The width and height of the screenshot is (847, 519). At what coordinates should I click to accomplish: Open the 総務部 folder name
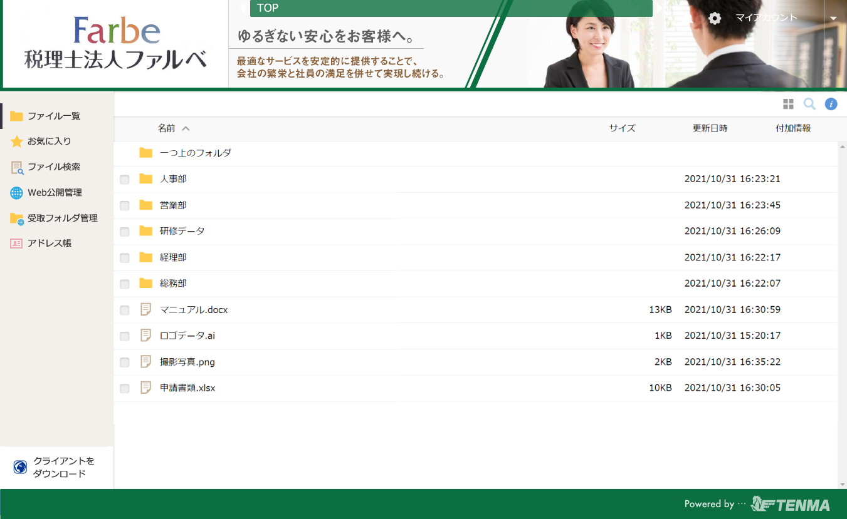(173, 284)
